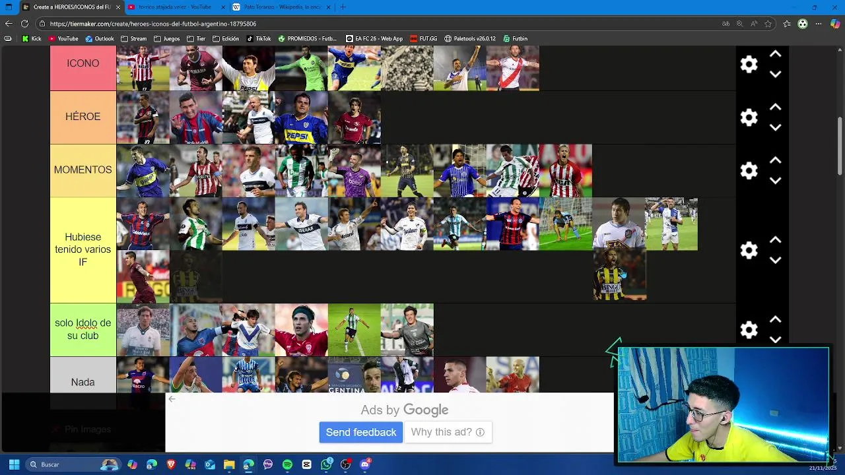This screenshot has height=475, width=845.
Task: Move HÉROE tier down with arrow
Action: tap(776, 127)
